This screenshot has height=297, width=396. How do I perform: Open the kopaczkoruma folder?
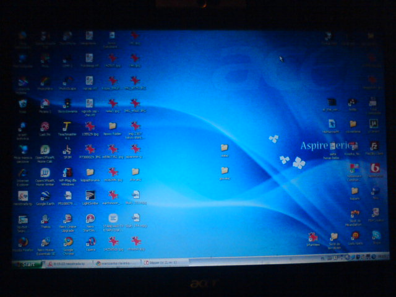[90, 172]
